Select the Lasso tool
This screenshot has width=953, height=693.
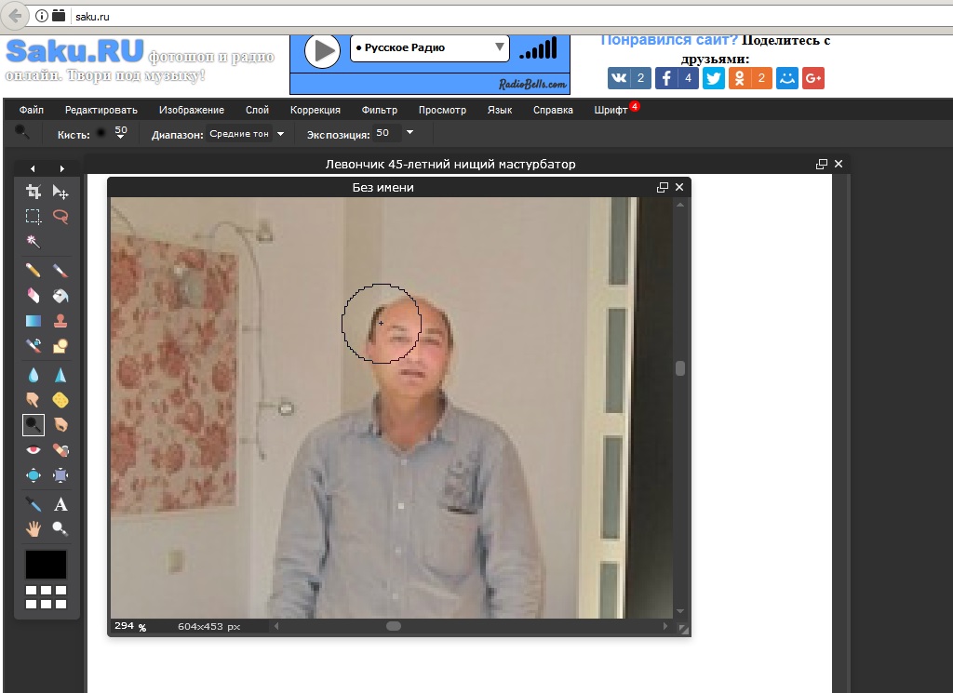[60, 217]
